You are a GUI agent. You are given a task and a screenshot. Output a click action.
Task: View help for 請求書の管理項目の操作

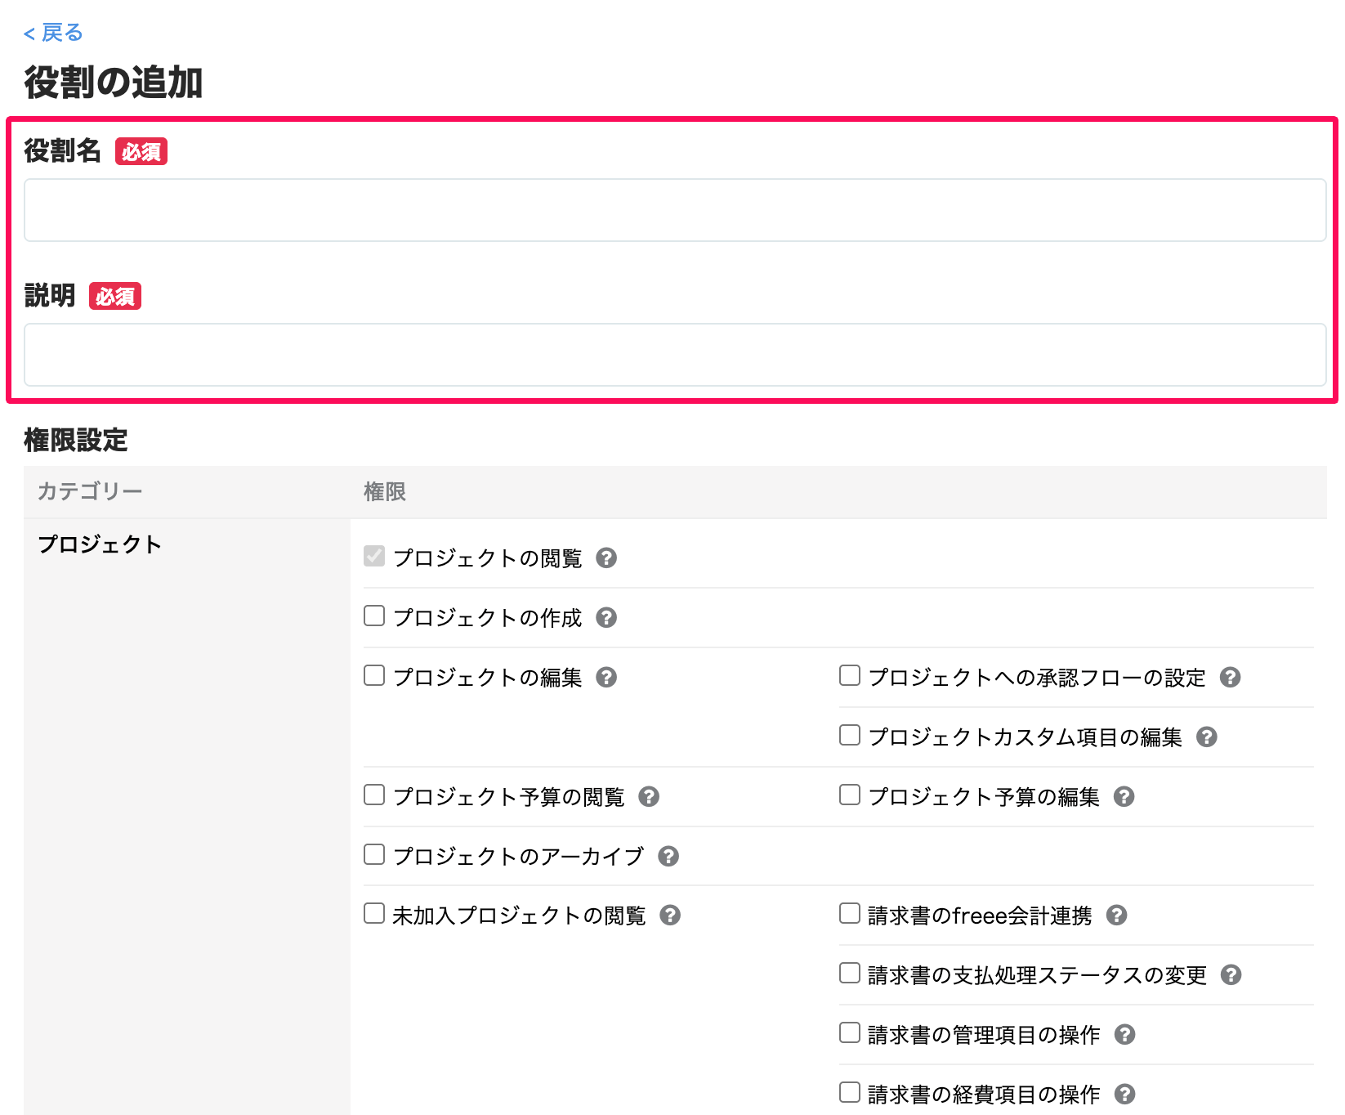(x=1125, y=1034)
